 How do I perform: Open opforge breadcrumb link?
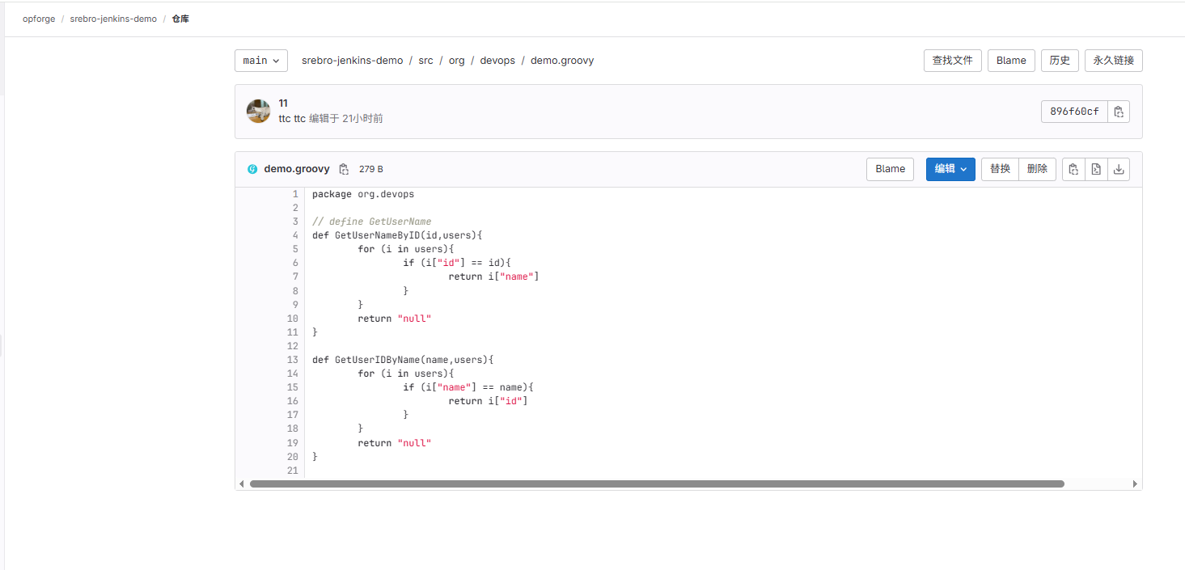(x=39, y=19)
